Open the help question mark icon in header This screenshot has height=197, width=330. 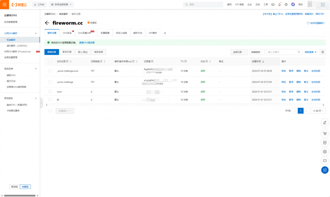[x=286, y=5]
